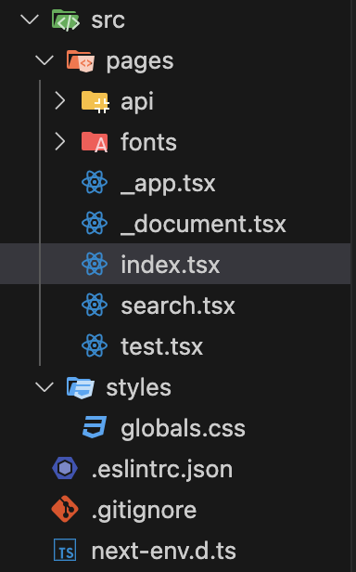Screen dimensions: 356x572
Task: Click the orange pages folder icon
Action: [81, 61]
